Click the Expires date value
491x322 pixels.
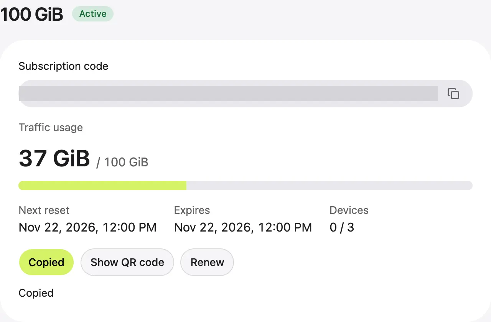pos(243,227)
